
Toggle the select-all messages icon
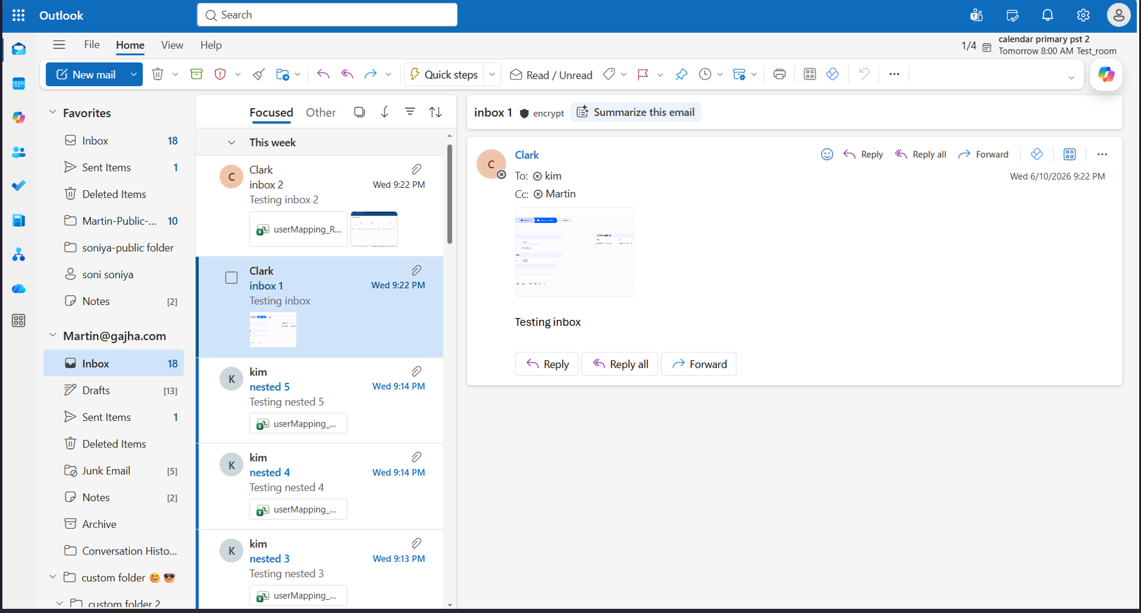pos(359,112)
